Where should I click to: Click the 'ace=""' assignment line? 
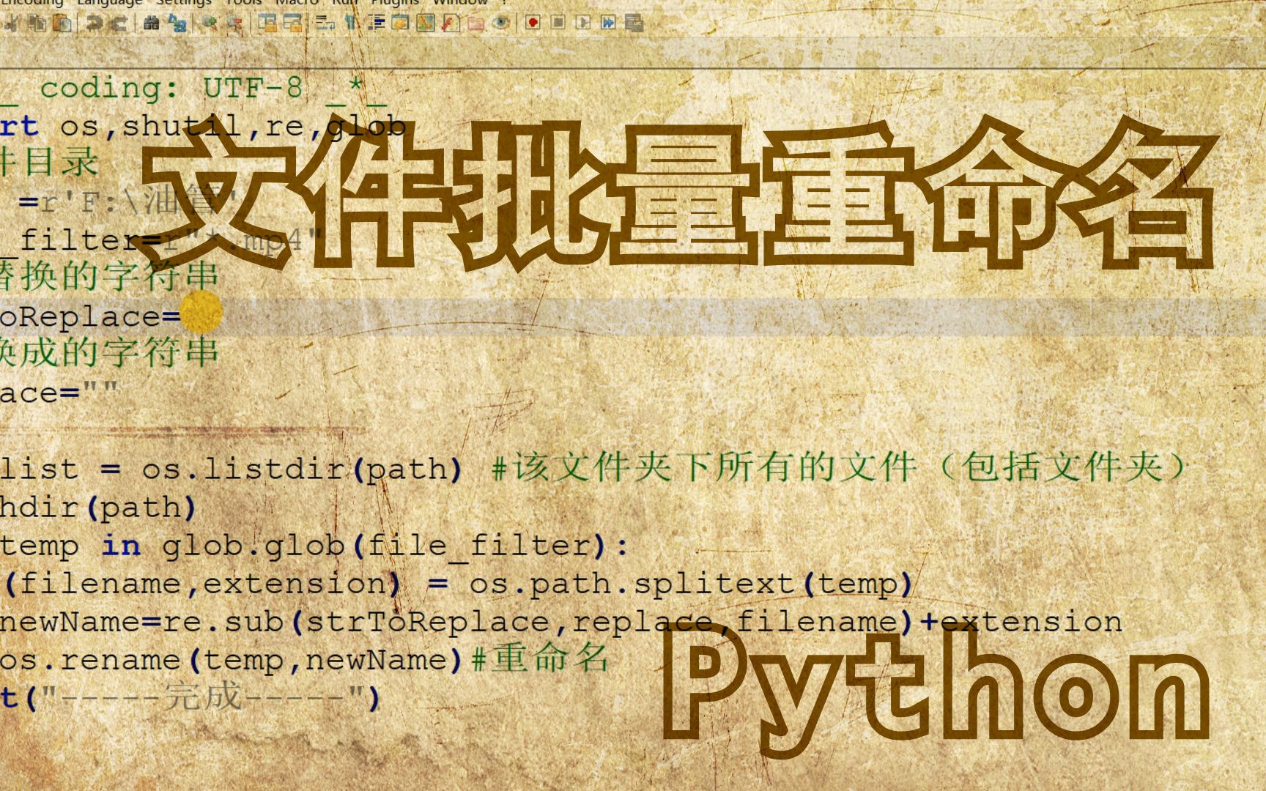(x=59, y=393)
